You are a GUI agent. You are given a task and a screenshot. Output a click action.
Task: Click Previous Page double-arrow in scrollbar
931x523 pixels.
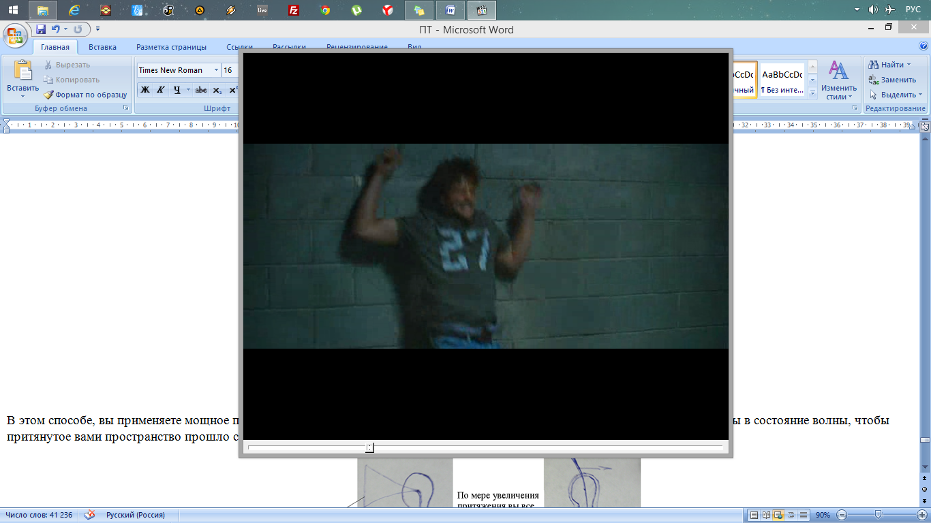pyautogui.click(x=925, y=479)
